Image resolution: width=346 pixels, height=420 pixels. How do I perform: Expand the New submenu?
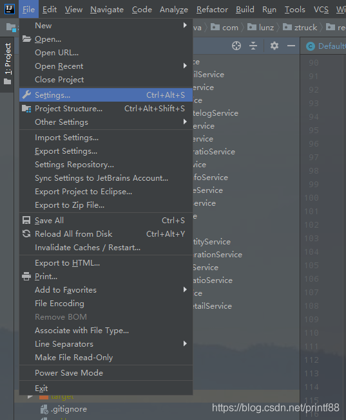[106, 26]
